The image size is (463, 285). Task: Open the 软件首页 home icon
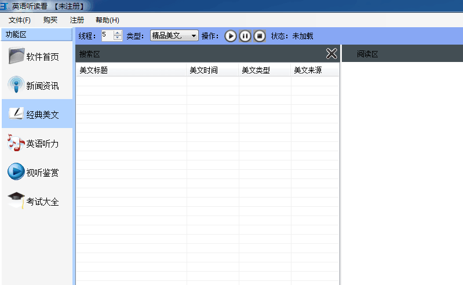16,57
